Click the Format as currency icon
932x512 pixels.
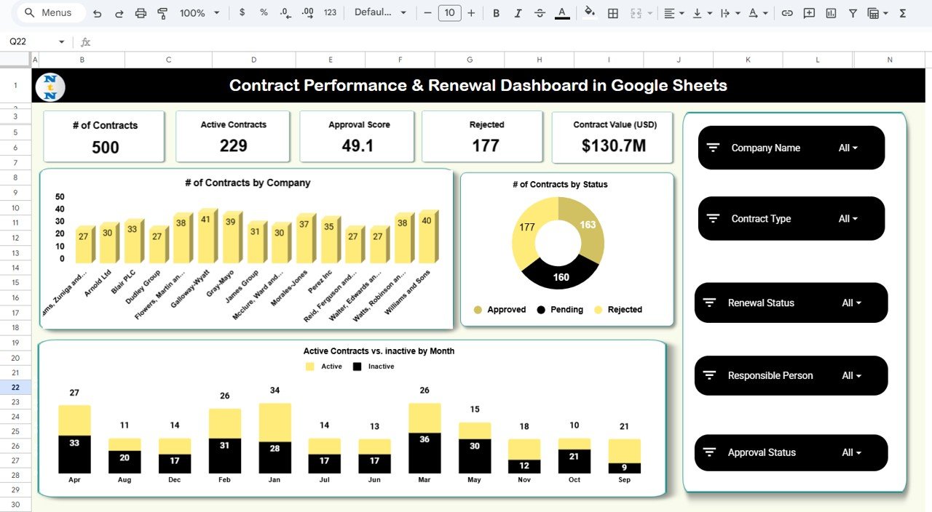[242, 12]
